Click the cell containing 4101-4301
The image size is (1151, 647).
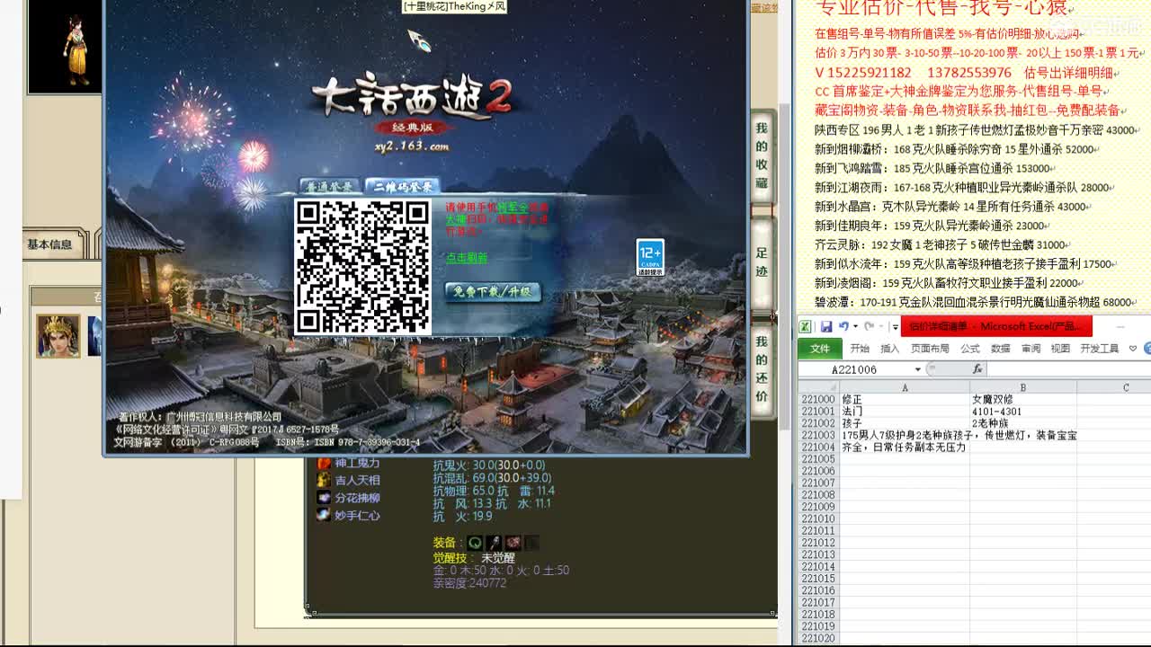pos(1023,412)
